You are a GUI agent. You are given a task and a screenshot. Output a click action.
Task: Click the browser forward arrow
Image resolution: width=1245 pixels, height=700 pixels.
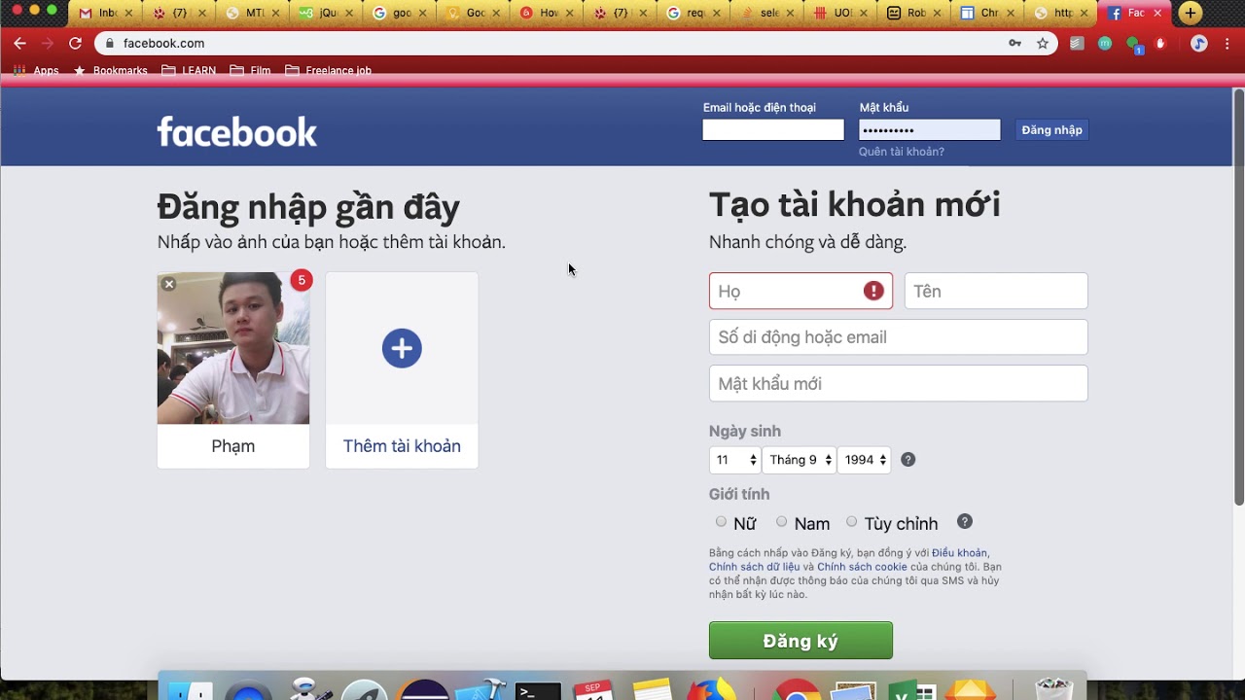[48, 43]
